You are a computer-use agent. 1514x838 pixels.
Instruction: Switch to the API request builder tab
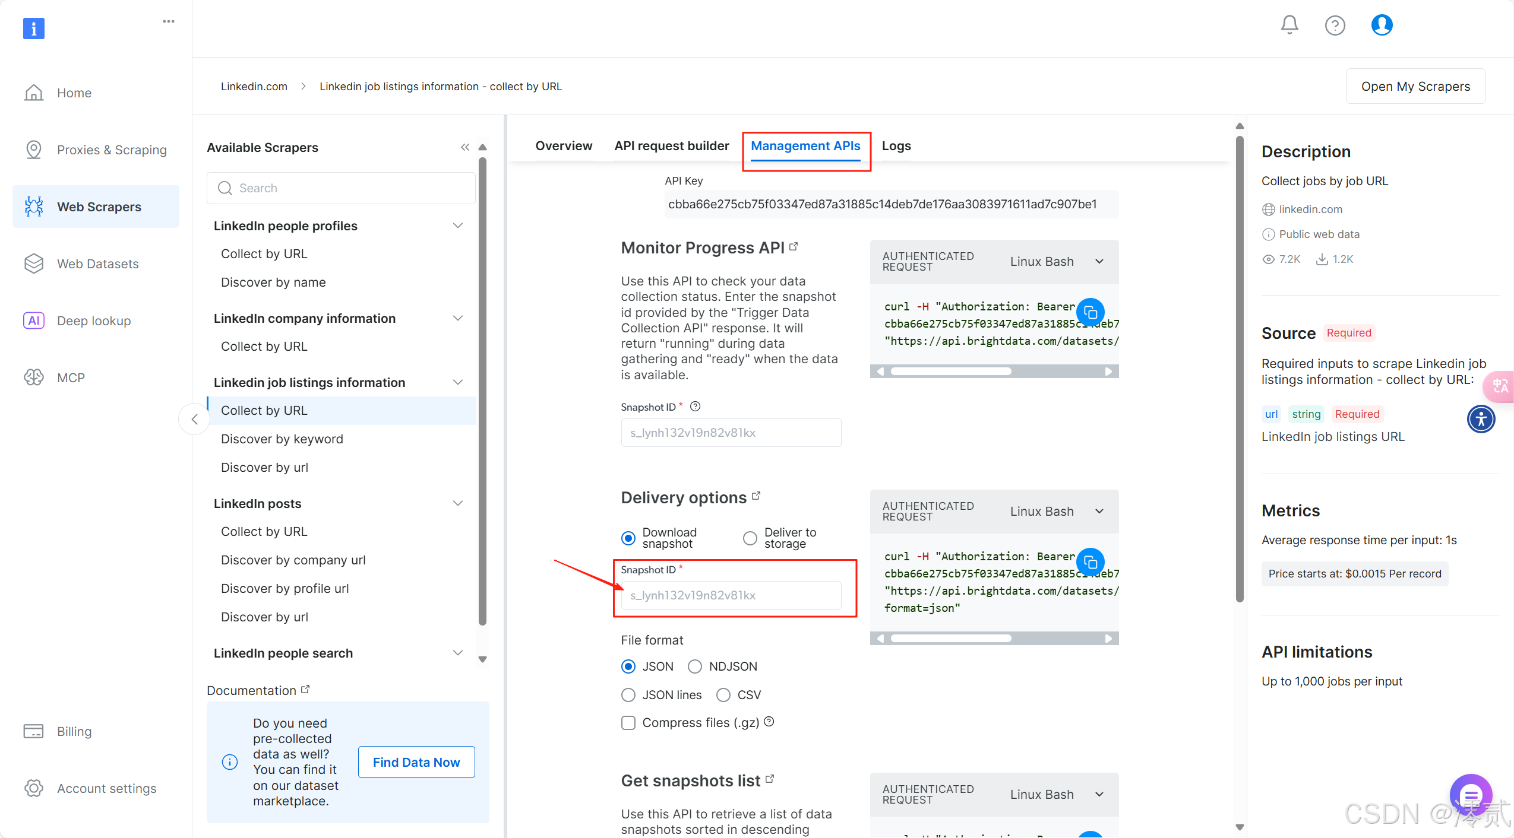[x=671, y=146]
